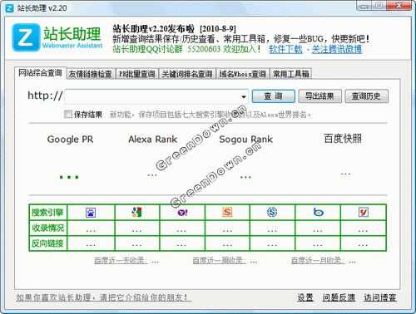
Task: Click the 百度近一月收录 link
Action: (x=318, y=261)
